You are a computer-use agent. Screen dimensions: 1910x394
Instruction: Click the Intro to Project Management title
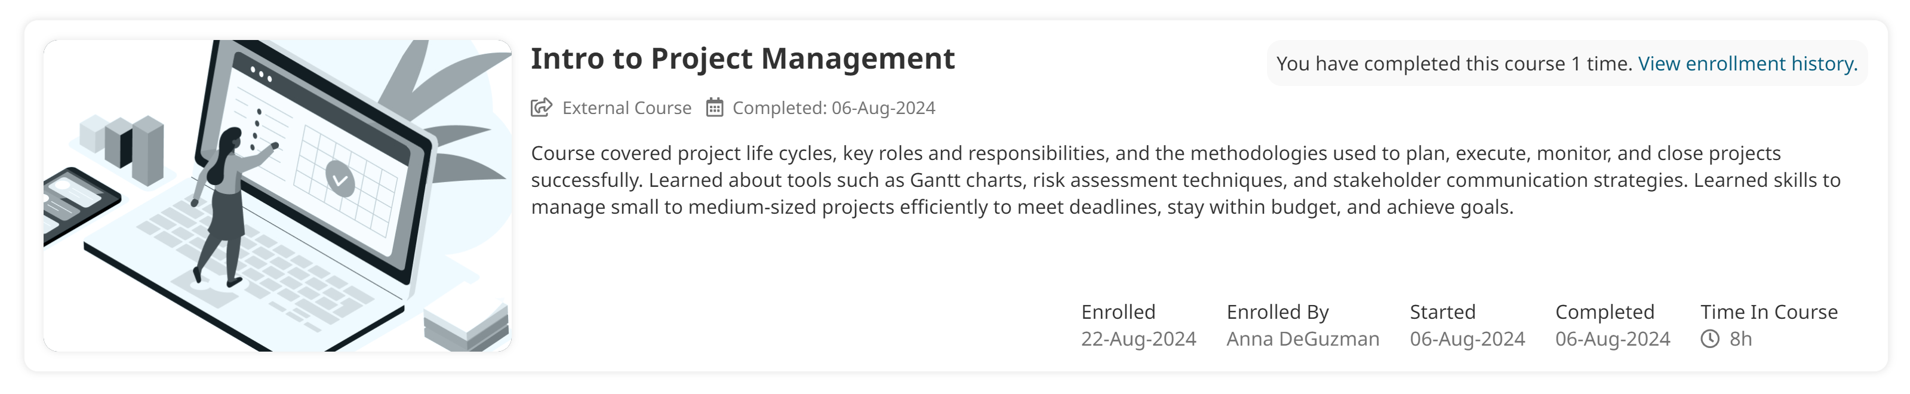pyautogui.click(x=742, y=59)
